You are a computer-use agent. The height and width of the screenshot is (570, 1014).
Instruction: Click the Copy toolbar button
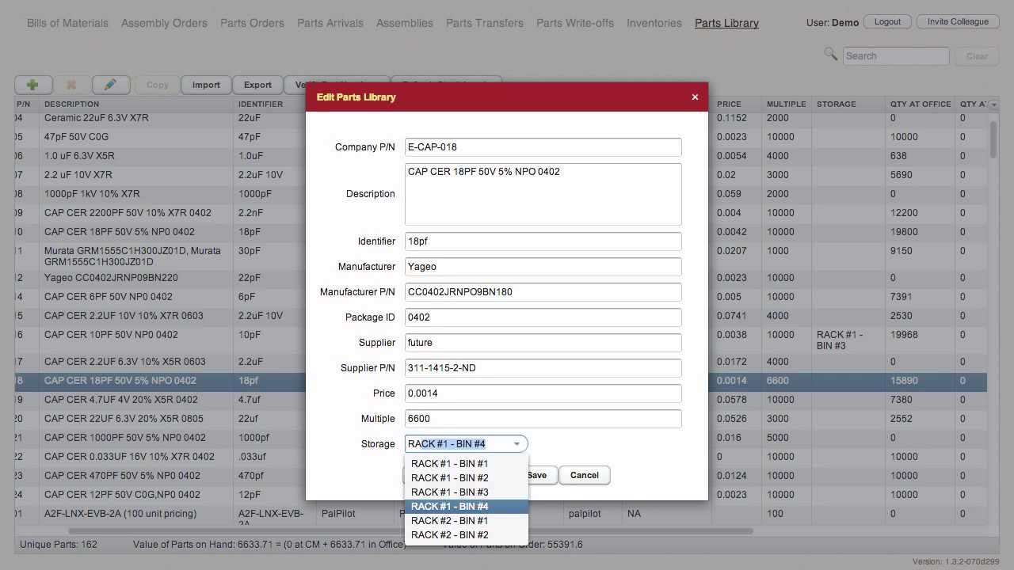coord(157,85)
